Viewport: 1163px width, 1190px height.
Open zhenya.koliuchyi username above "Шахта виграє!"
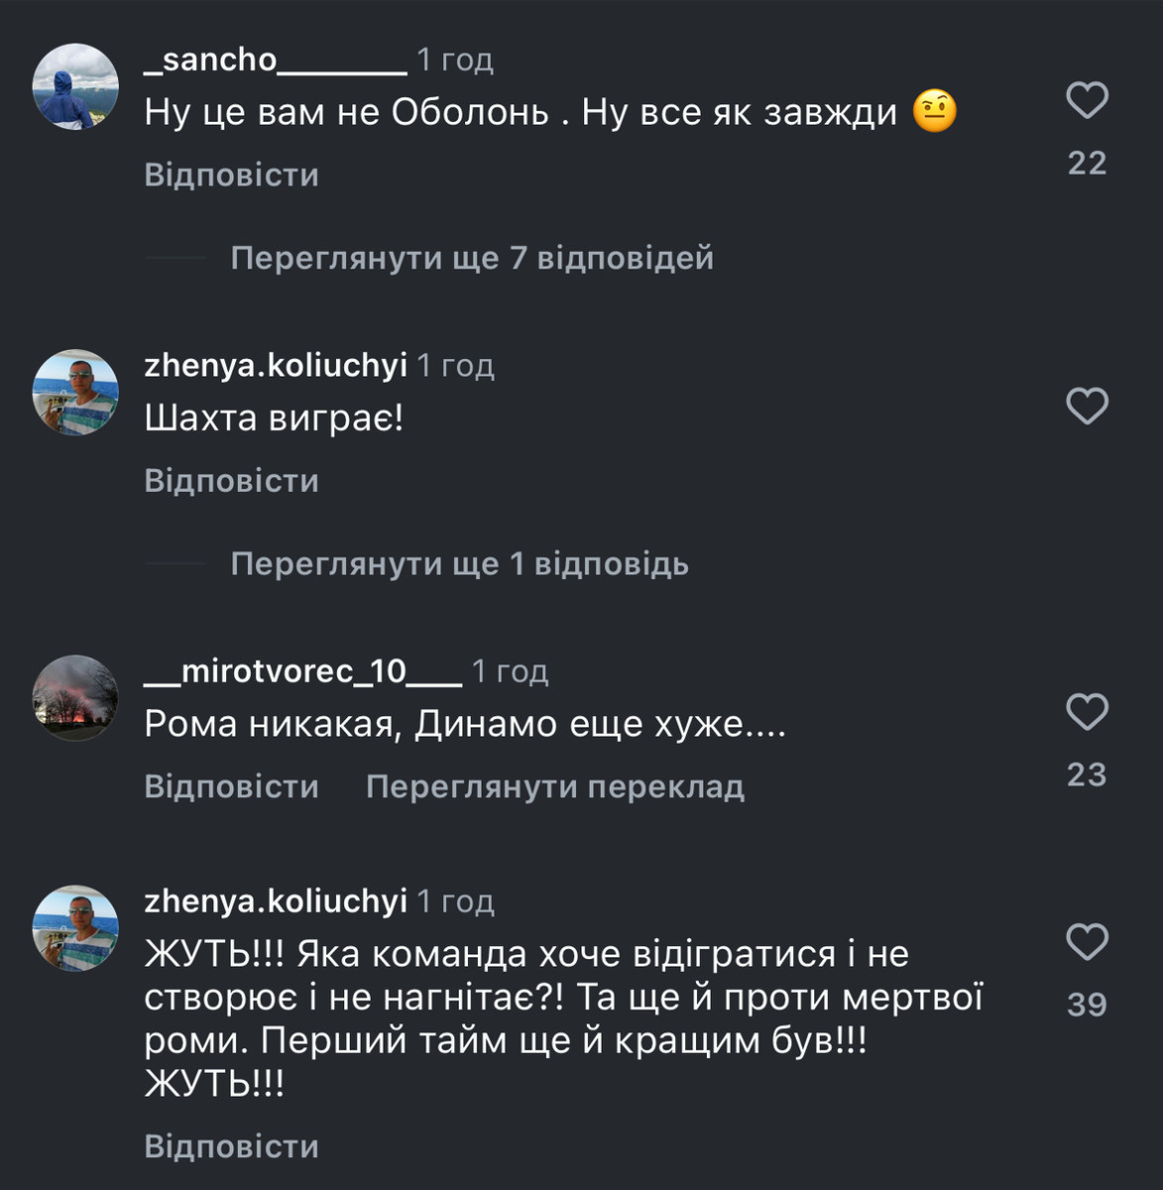pos(276,366)
